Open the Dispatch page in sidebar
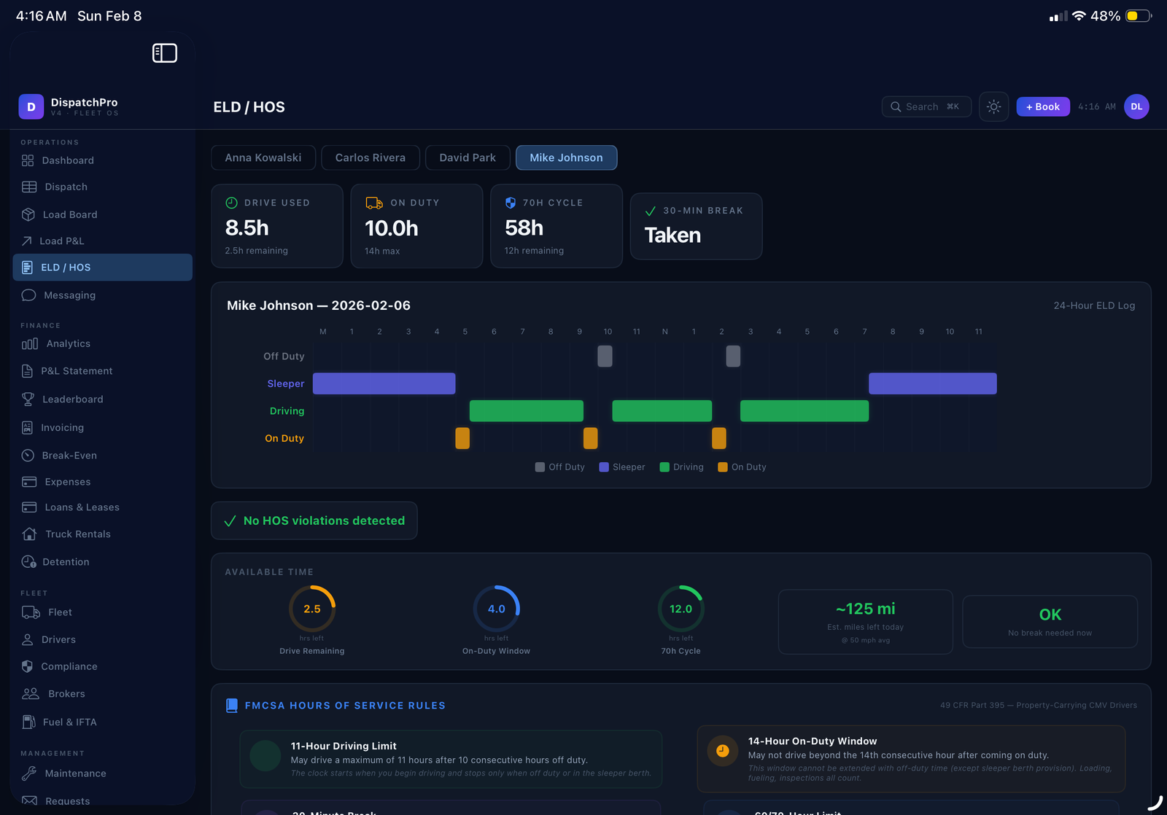The image size is (1167, 815). pyautogui.click(x=66, y=187)
